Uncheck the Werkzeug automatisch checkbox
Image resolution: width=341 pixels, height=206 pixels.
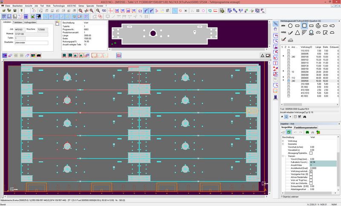coord(311,171)
